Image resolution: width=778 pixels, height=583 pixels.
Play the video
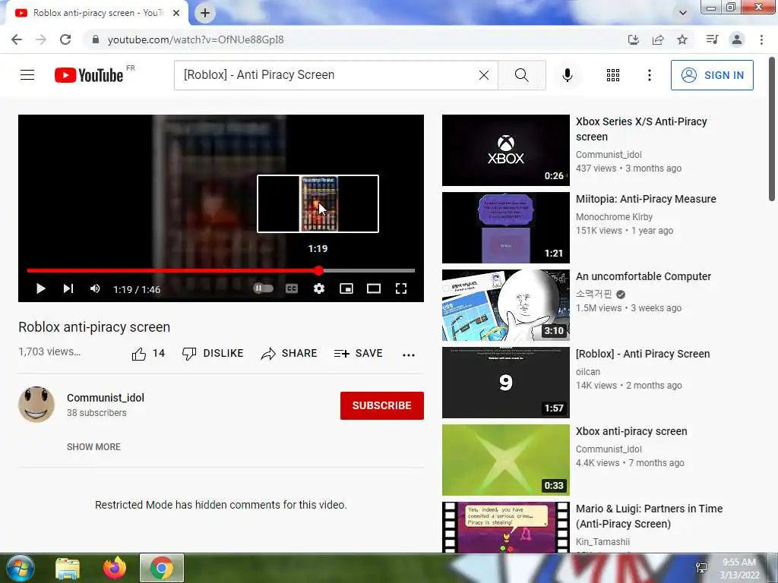pyautogui.click(x=41, y=288)
